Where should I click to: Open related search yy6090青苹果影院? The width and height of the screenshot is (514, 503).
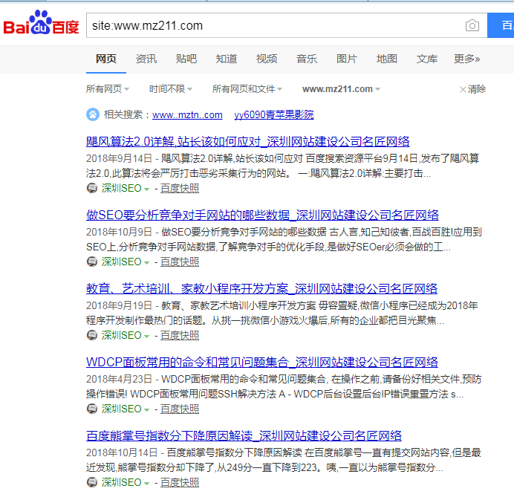coord(274,114)
